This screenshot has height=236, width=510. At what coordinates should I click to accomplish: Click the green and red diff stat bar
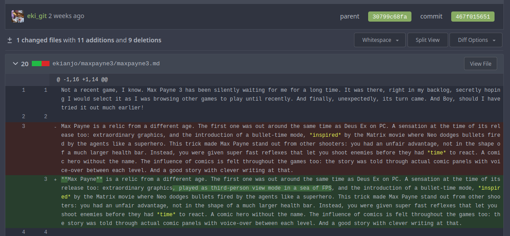(x=40, y=64)
